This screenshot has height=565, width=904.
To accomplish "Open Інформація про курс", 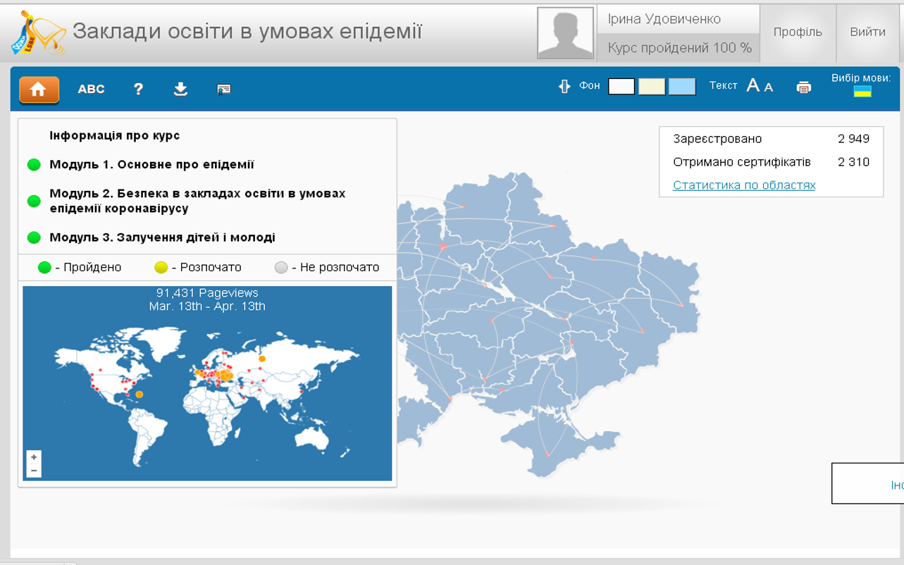I will pos(115,135).
